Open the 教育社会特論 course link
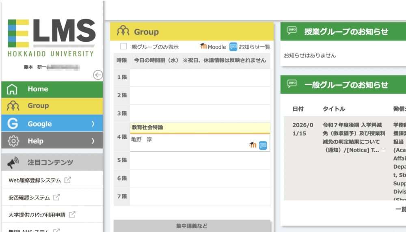The image size is (406, 232). click(147, 127)
